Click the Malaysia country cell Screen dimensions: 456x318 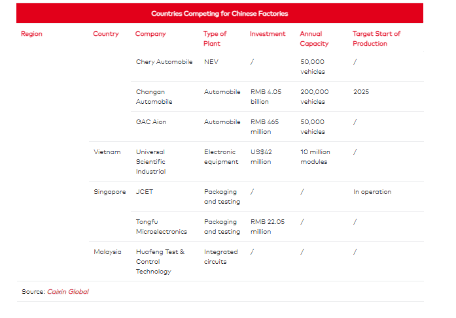click(x=108, y=252)
